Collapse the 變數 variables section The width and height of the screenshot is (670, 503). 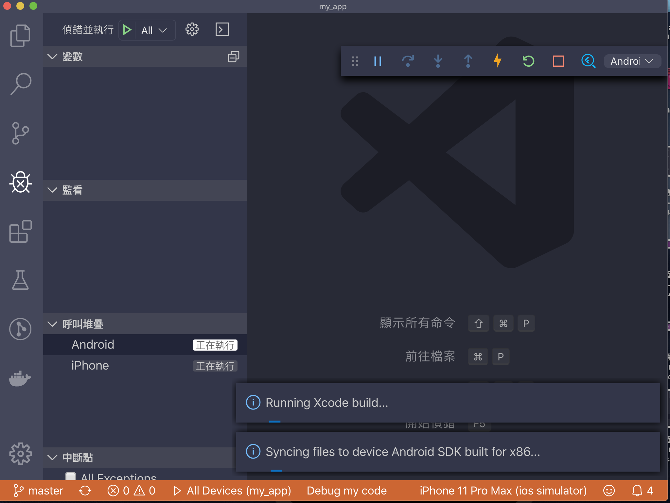(52, 57)
